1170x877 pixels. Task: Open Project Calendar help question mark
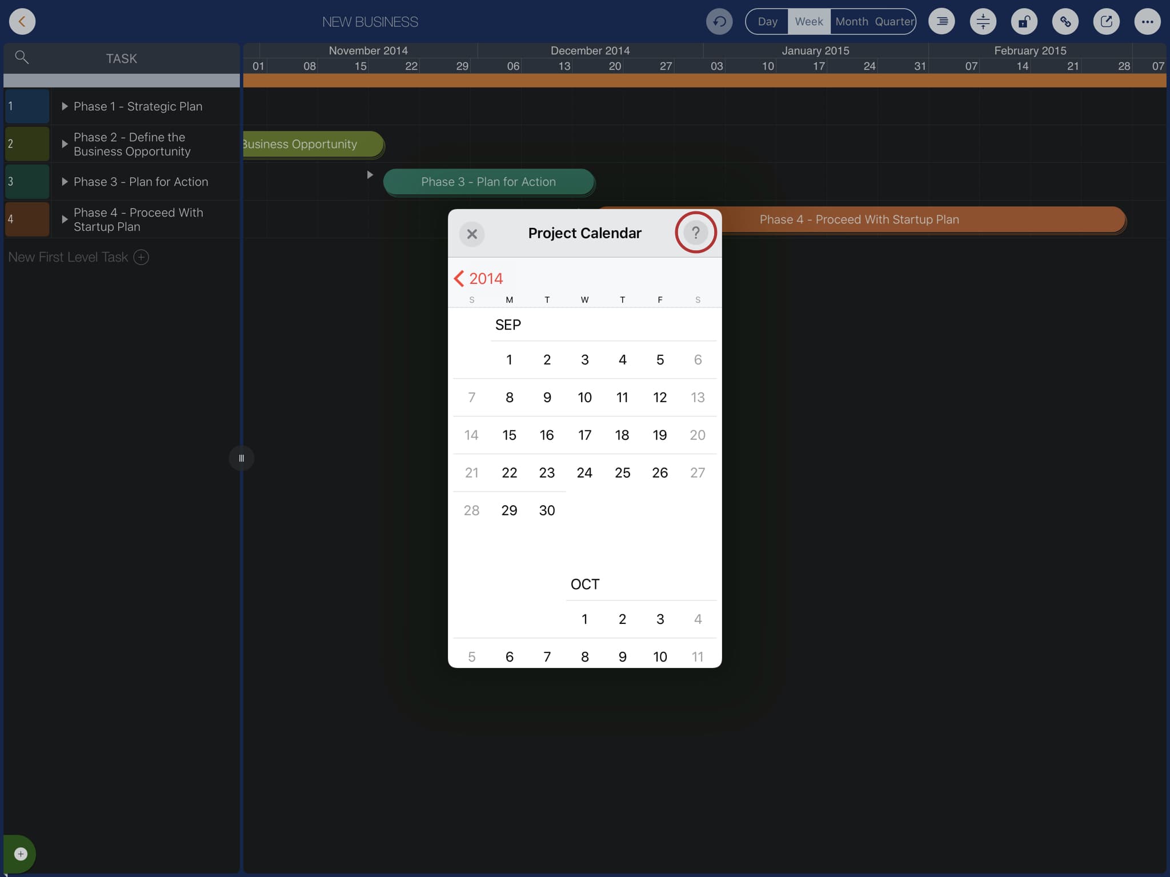(x=695, y=233)
